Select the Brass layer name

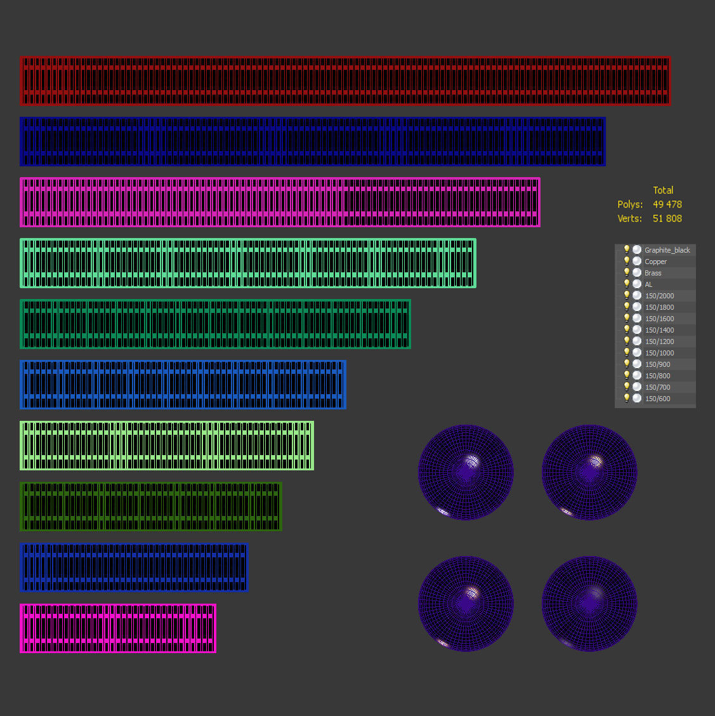coord(653,273)
